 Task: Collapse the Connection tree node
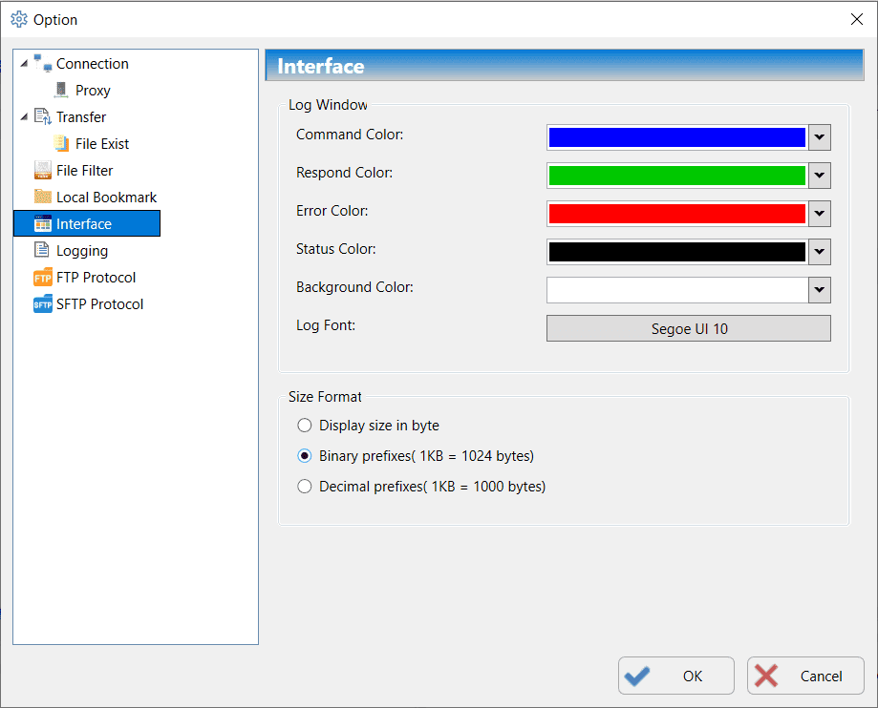tap(24, 64)
